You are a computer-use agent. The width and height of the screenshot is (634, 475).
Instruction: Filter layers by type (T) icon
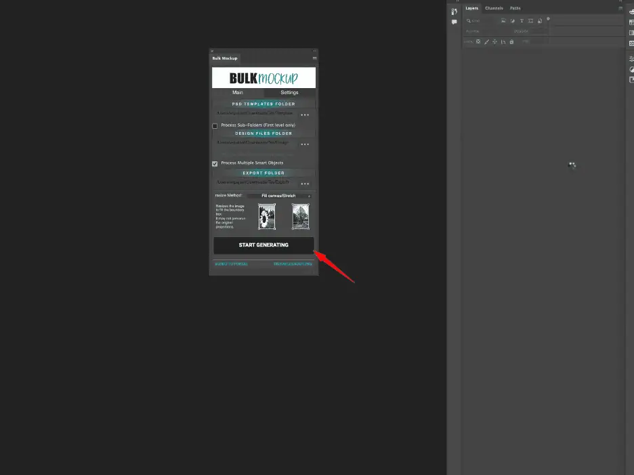(x=522, y=21)
